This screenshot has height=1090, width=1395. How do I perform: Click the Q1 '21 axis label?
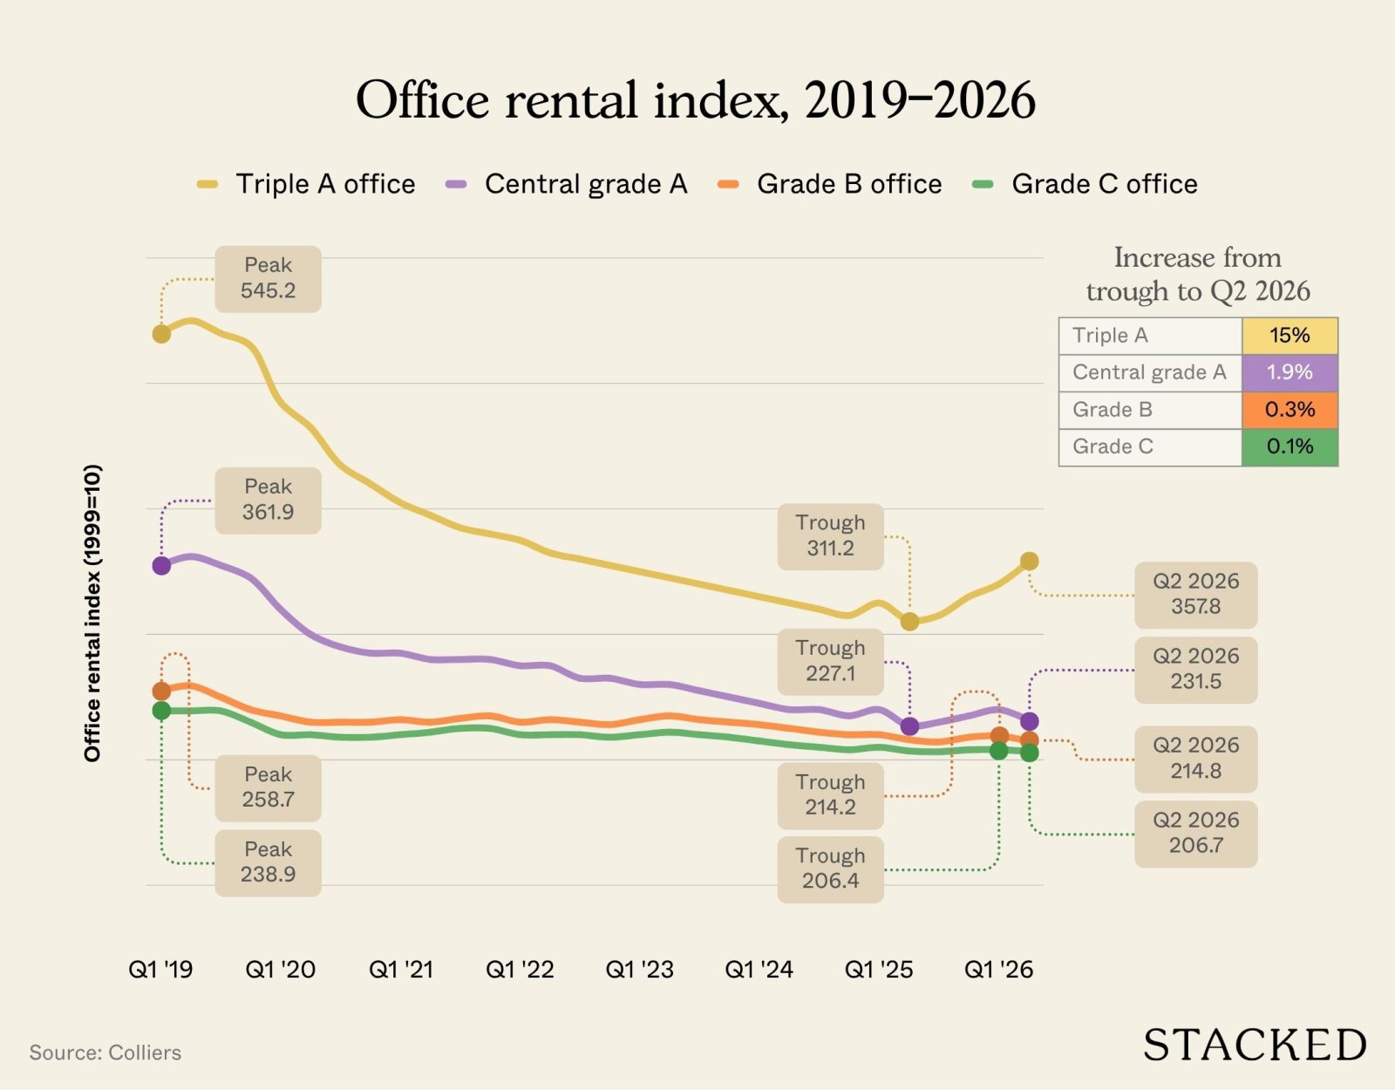coord(401,970)
